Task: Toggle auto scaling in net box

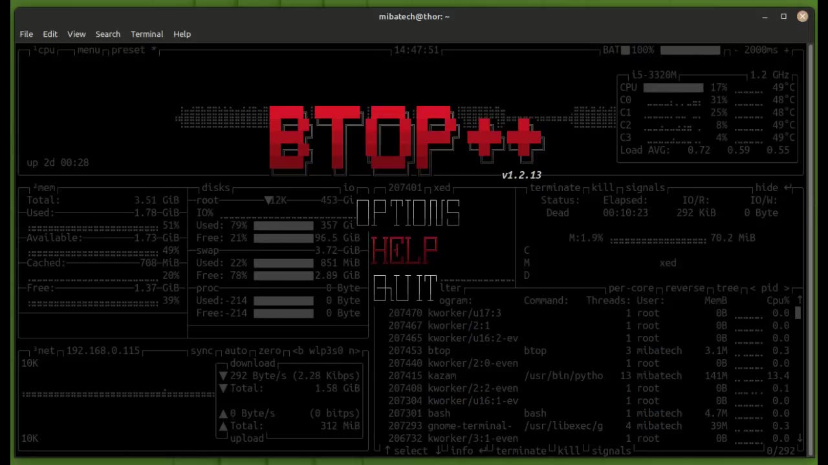Action: point(235,351)
